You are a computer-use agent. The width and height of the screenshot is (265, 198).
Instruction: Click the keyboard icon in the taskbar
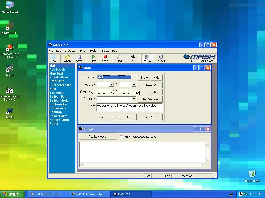[231, 194]
